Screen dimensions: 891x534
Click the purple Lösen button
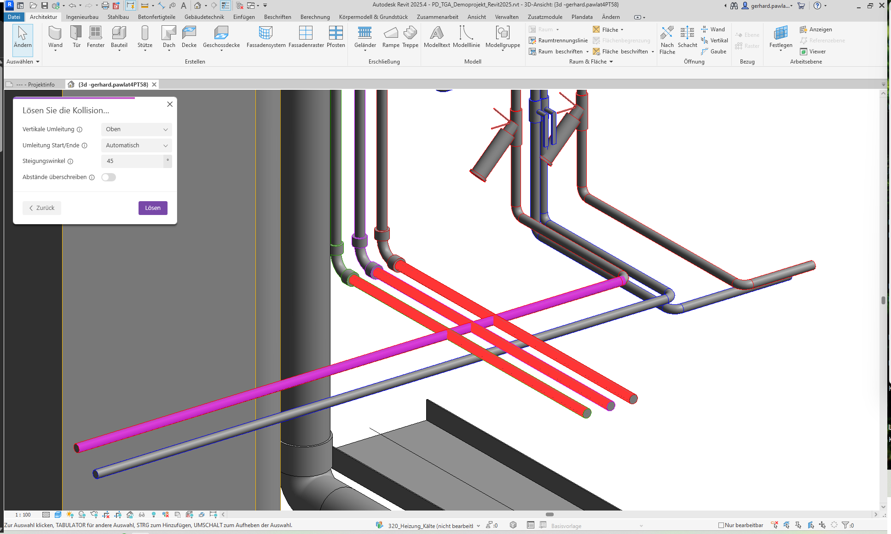153,208
